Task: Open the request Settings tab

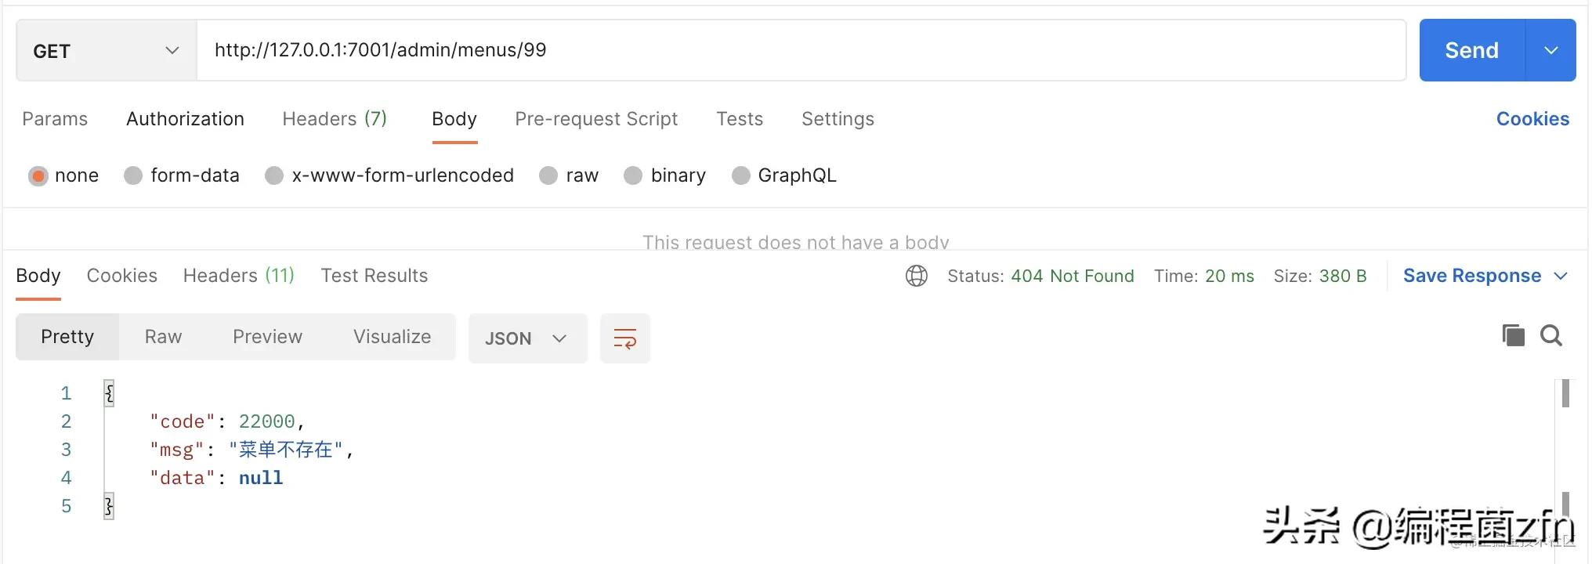Action: [838, 119]
